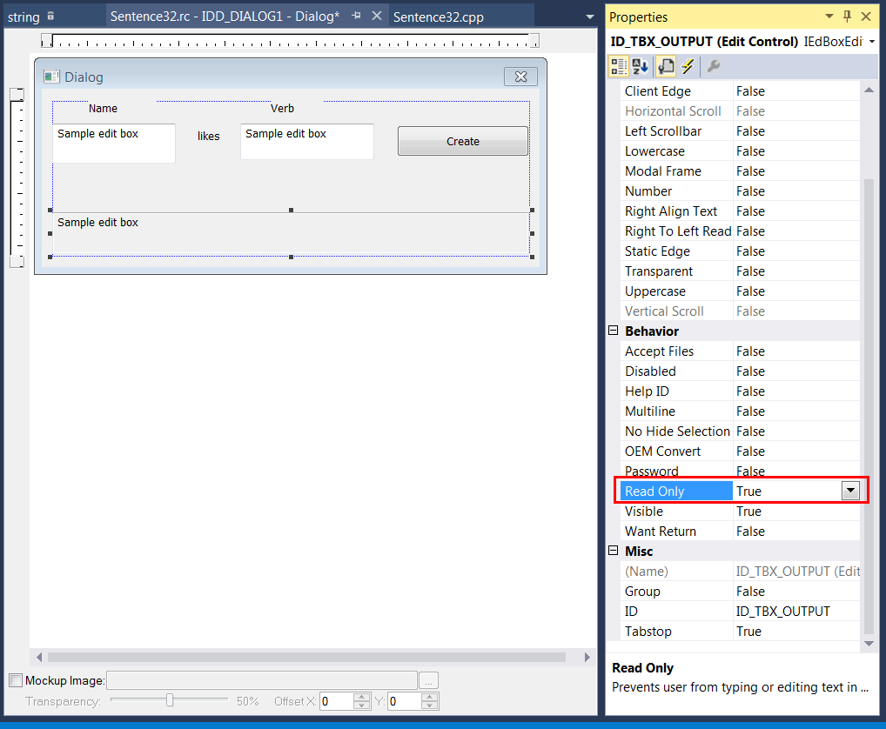
Task: Select the 'Verb' static label
Action: click(x=282, y=109)
